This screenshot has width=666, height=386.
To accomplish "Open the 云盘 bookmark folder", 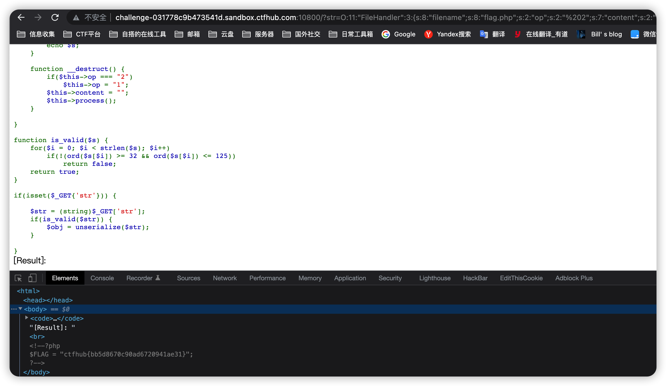I will pos(221,34).
